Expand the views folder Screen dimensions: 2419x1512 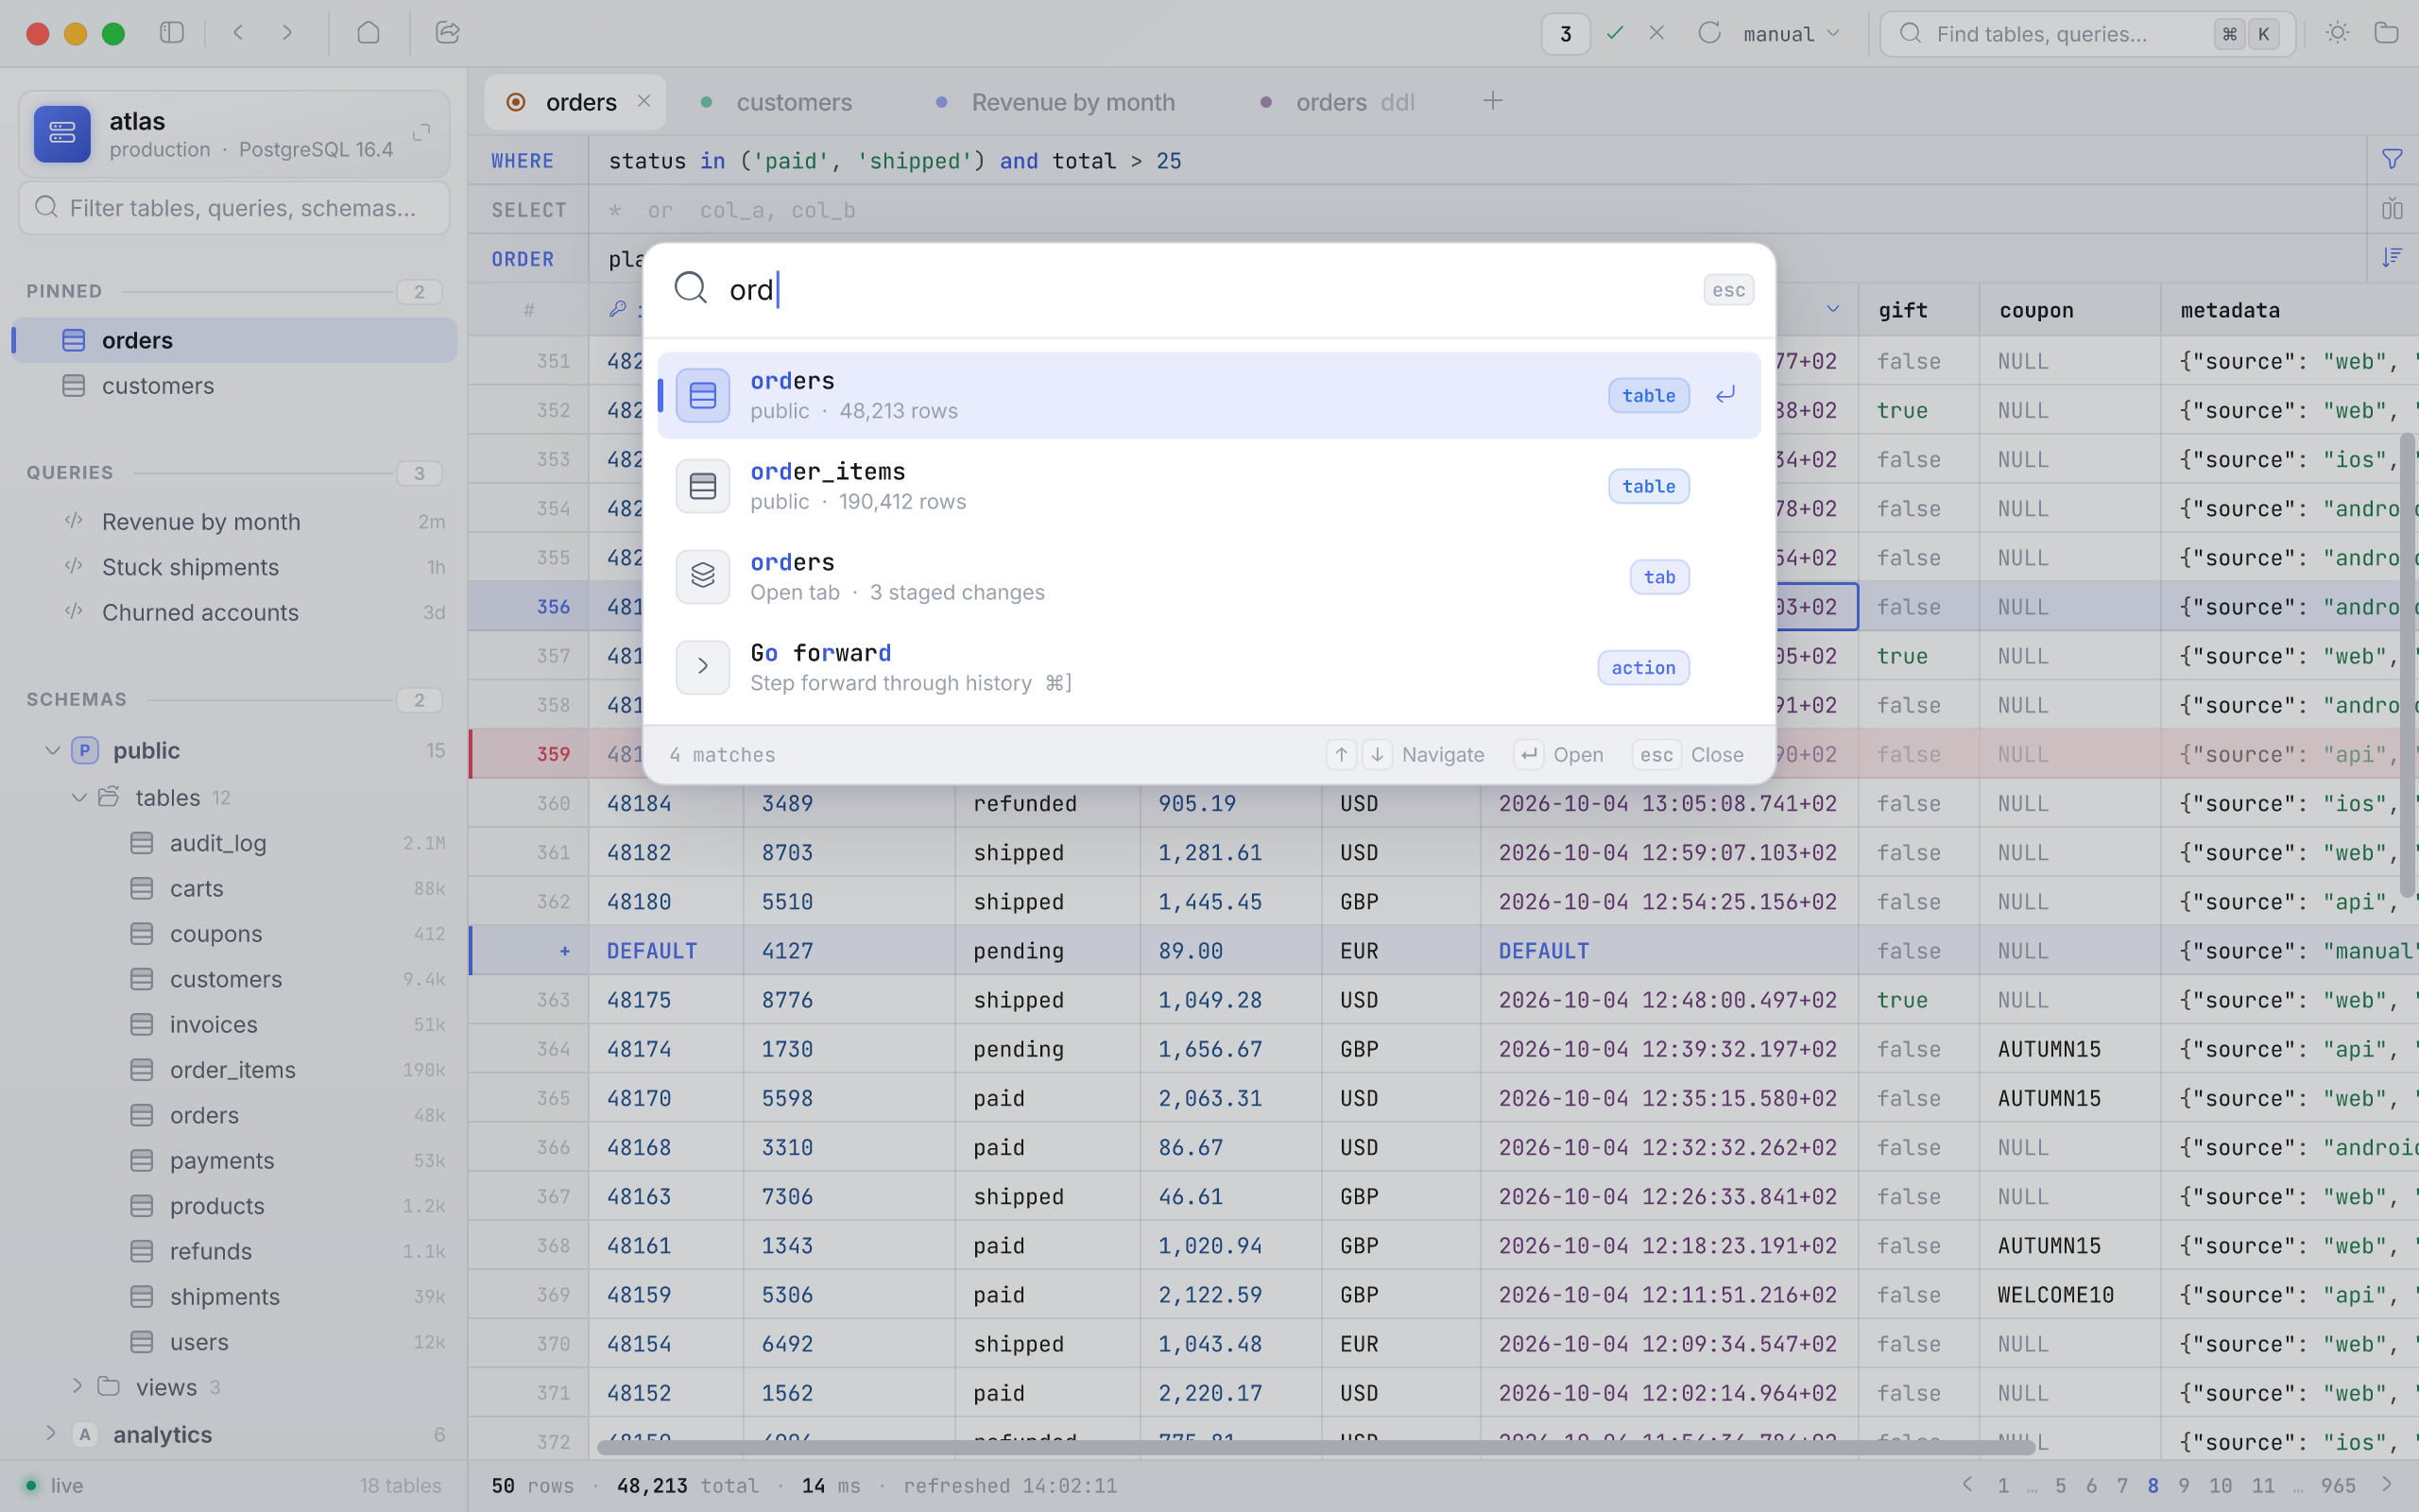click(77, 1387)
